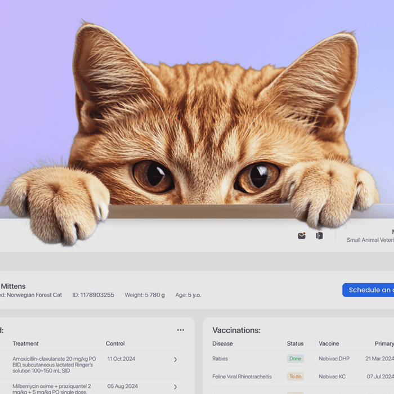Sort by the Control column header
The width and height of the screenshot is (394, 394).
115,343
